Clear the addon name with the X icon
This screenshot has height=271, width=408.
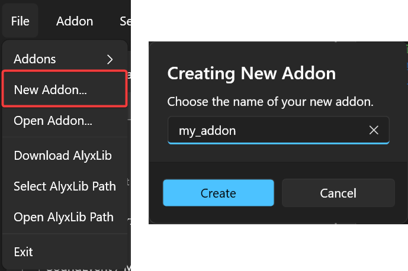pos(374,130)
